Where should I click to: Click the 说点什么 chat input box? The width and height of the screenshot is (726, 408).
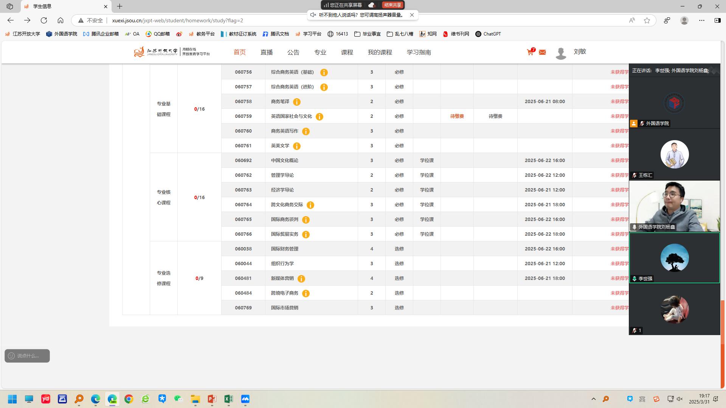[27, 356]
